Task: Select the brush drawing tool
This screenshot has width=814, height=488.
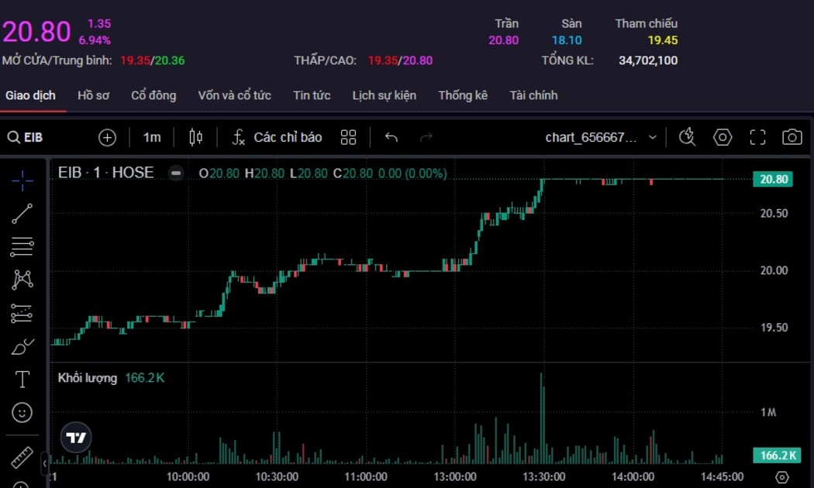Action: point(22,346)
